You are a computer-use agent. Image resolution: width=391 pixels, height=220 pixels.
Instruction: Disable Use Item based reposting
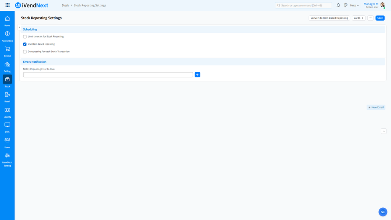[24, 44]
